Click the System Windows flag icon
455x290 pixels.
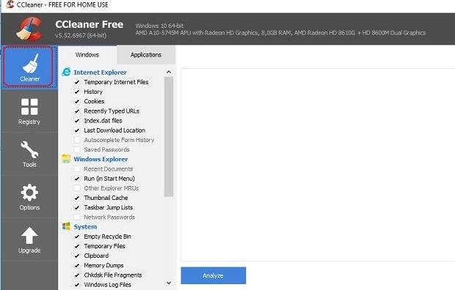point(66,226)
